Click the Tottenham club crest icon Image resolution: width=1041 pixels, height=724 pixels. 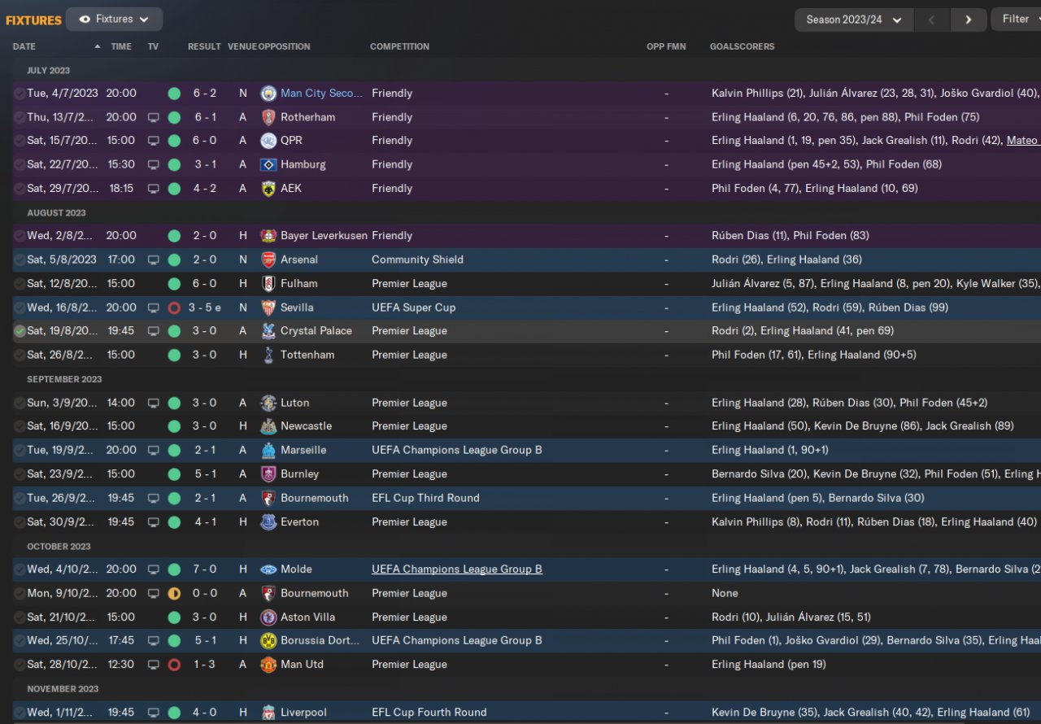pyautogui.click(x=268, y=355)
